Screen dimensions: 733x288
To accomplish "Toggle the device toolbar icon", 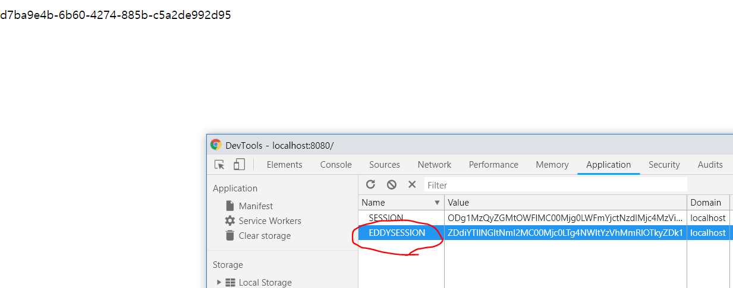I will pos(239,165).
